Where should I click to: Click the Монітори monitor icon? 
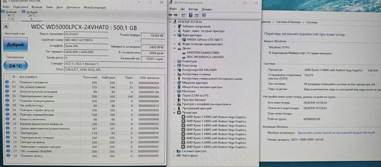(x=180, y=91)
